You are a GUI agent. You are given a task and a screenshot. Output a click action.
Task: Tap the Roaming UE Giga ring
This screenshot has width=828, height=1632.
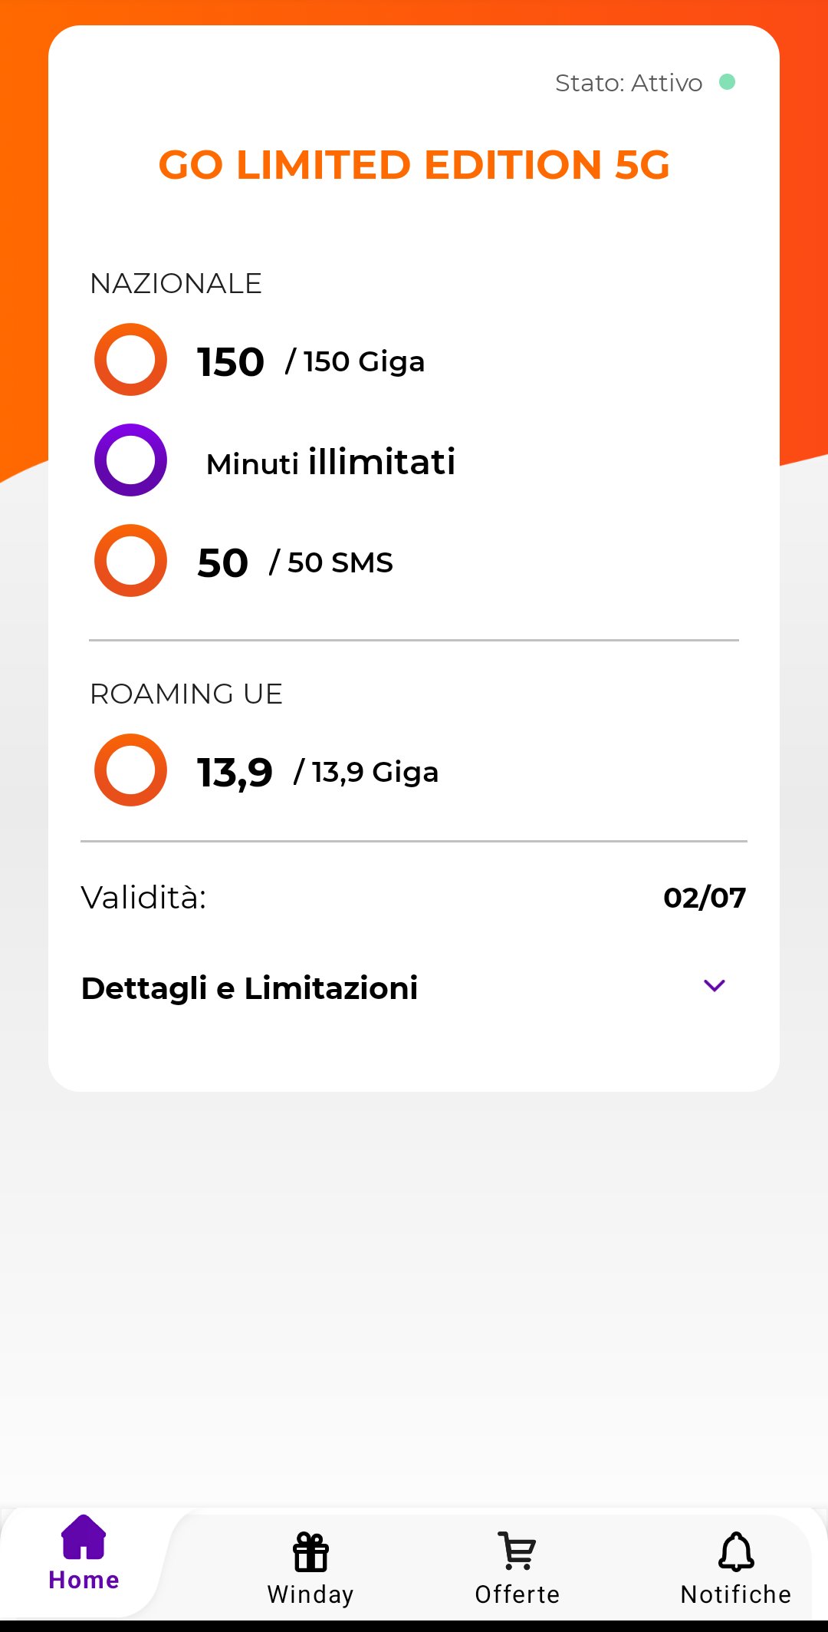130,770
